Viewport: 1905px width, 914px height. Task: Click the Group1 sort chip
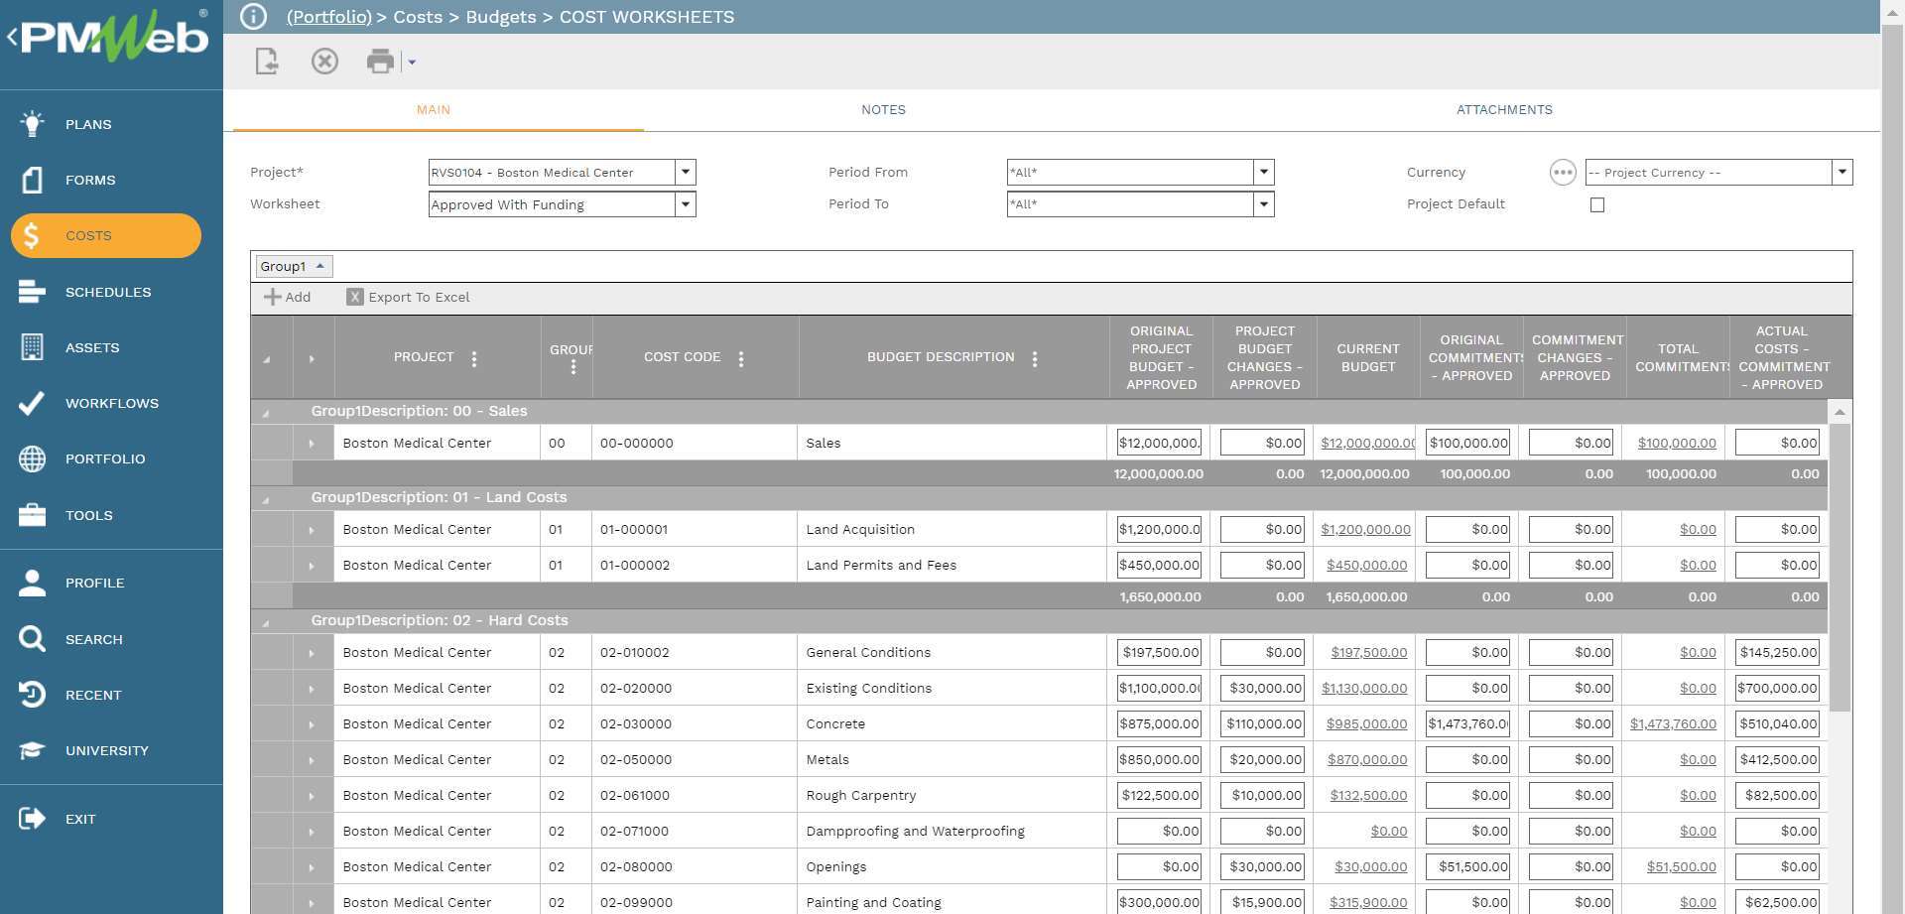pos(294,266)
